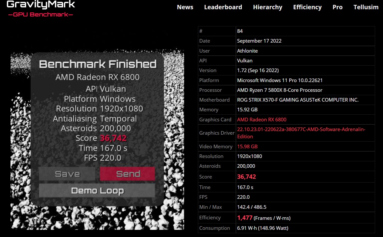Click the Video Memory row label

[216, 146]
